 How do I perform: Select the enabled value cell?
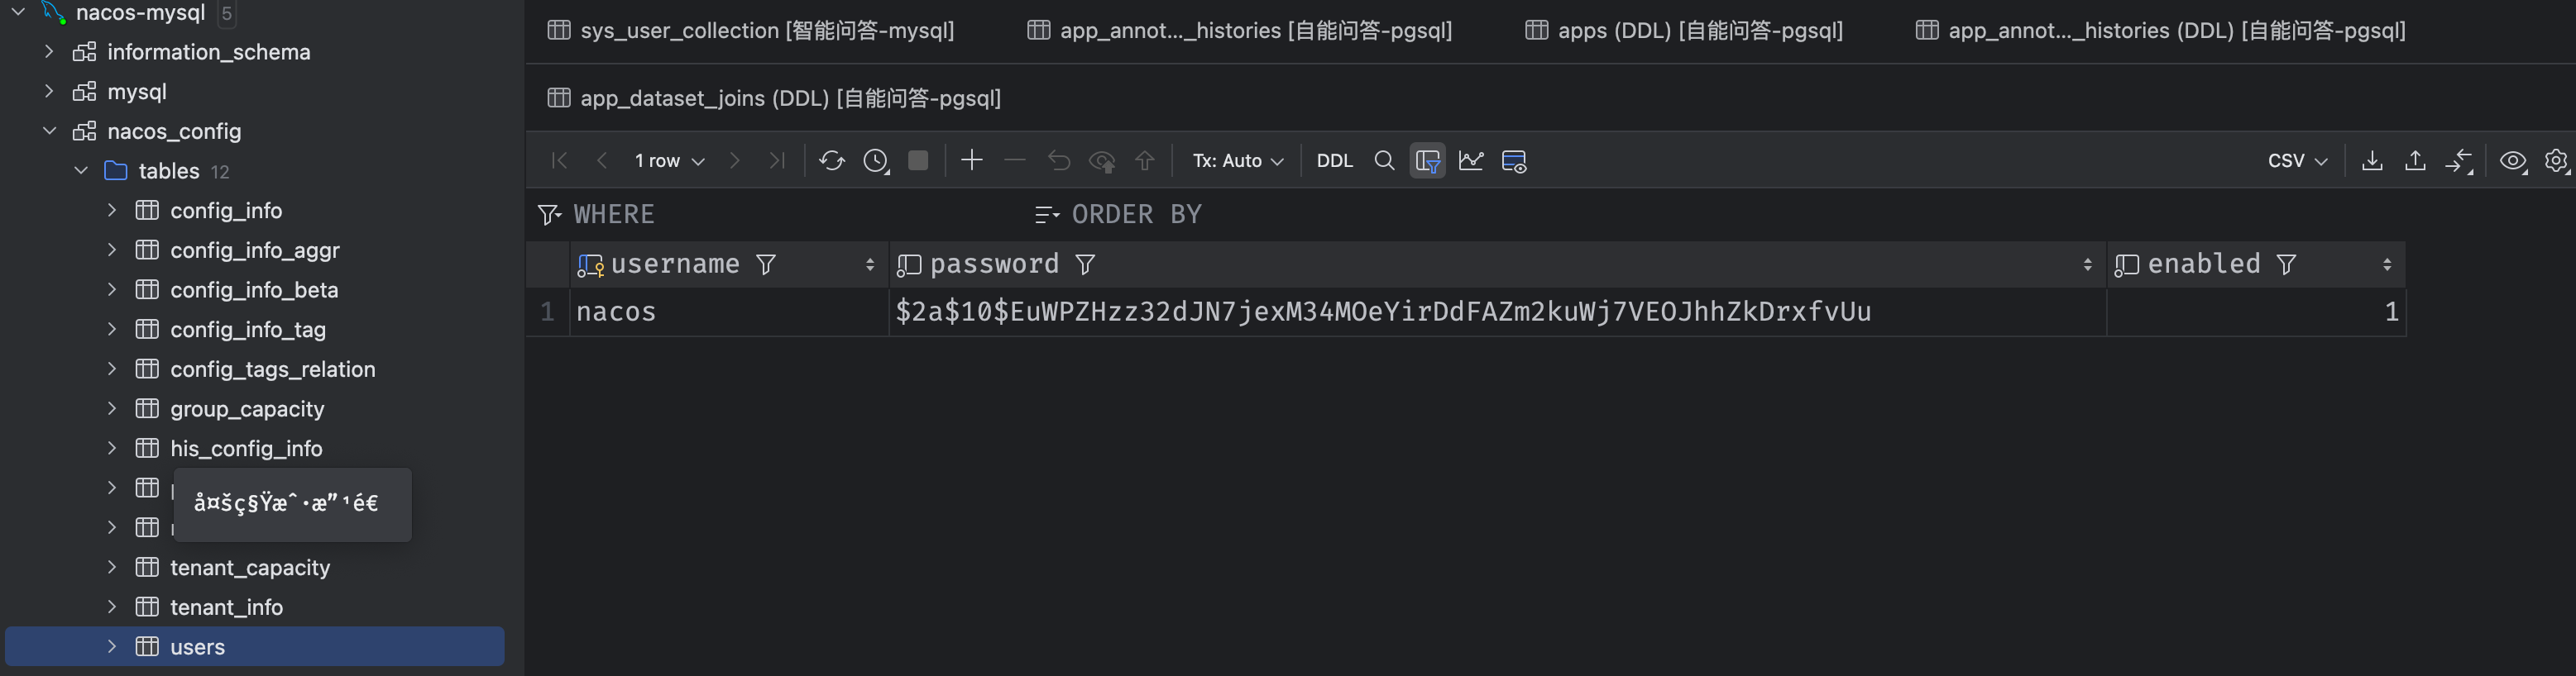[2256, 312]
